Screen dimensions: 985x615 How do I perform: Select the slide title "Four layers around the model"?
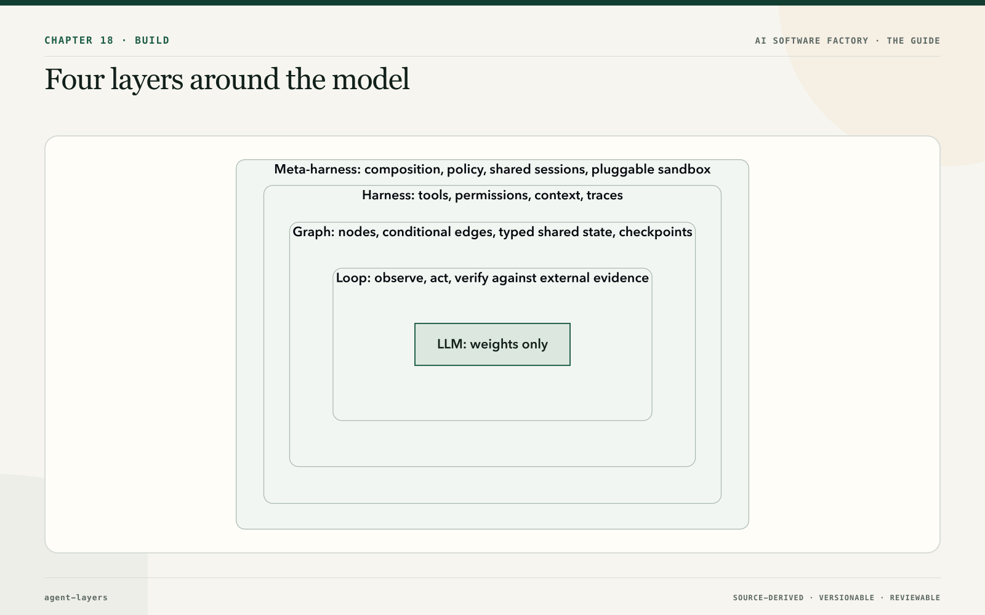(227, 79)
